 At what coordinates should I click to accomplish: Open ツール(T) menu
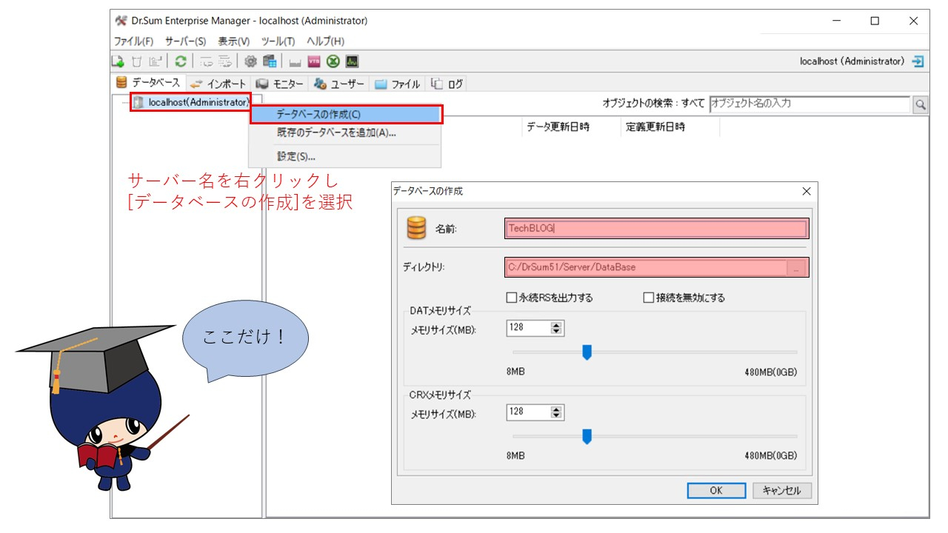click(x=278, y=41)
